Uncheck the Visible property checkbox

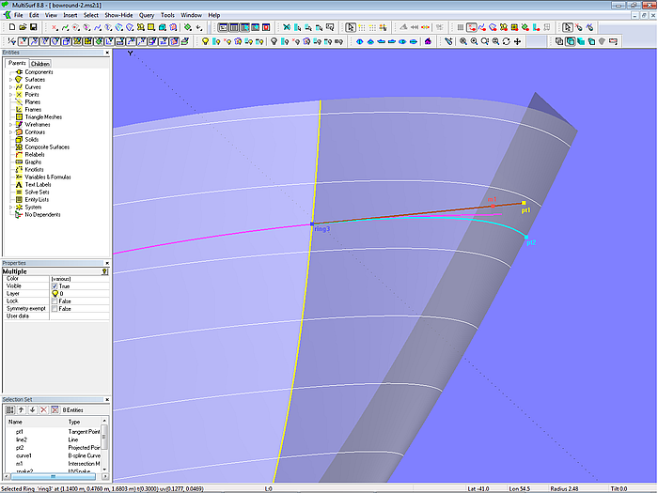[55, 285]
